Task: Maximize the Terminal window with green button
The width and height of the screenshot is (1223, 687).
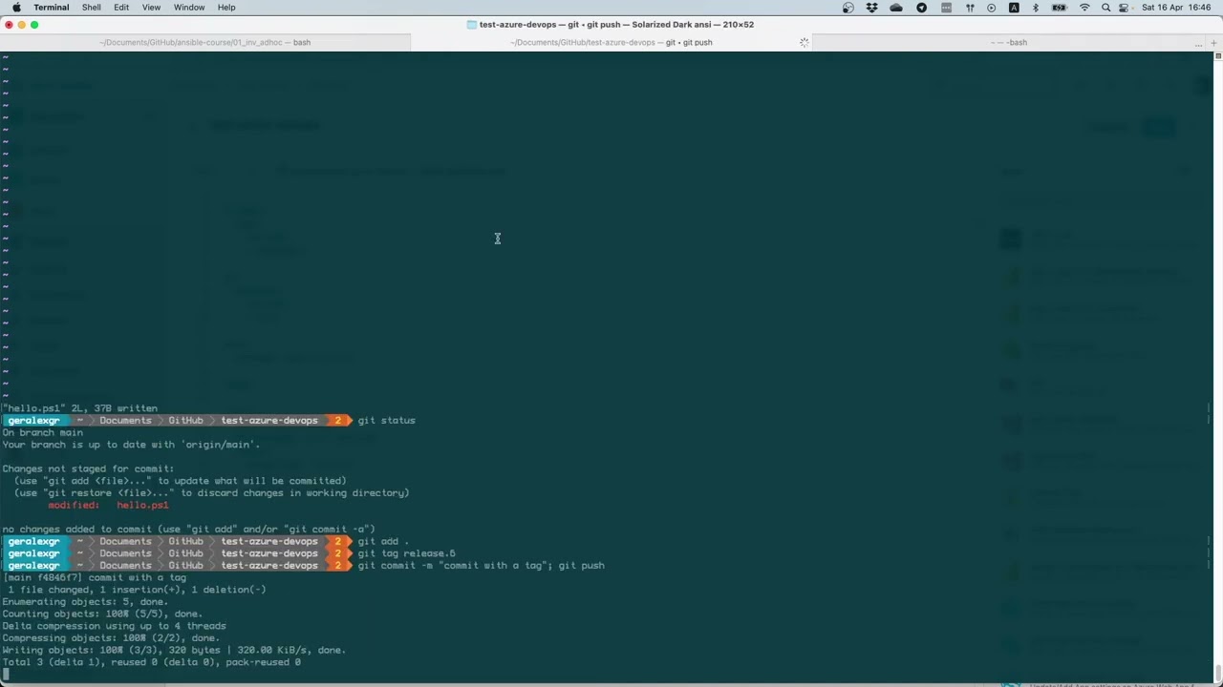Action: 34,25
